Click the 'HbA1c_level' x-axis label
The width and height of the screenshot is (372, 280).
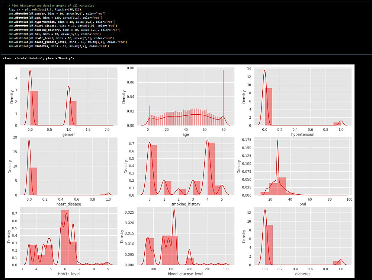pos(69,274)
